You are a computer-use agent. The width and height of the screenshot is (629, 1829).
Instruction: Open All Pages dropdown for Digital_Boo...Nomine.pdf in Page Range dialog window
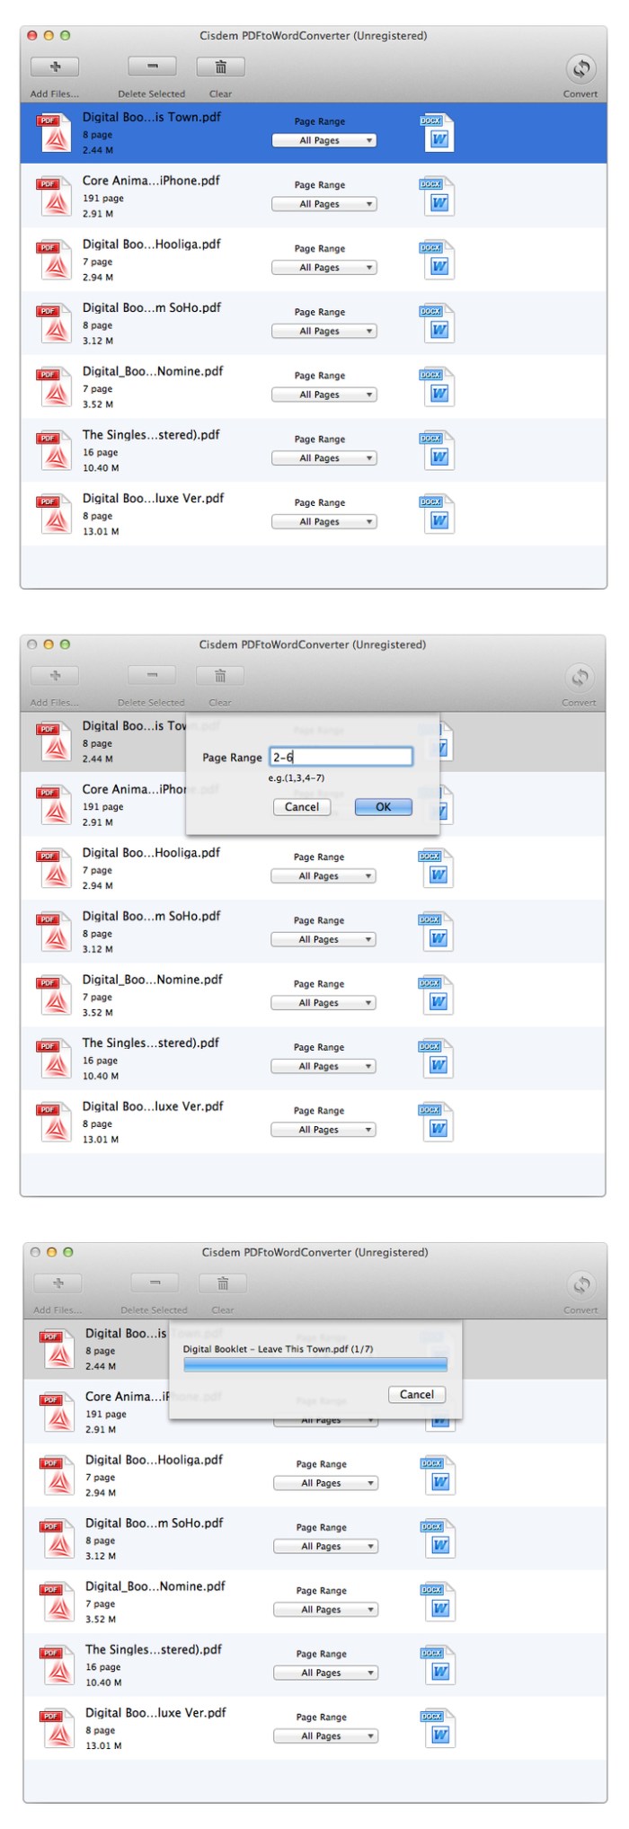coord(323,1003)
